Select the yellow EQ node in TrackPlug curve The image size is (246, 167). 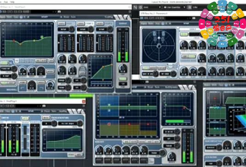tap(34, 40)
